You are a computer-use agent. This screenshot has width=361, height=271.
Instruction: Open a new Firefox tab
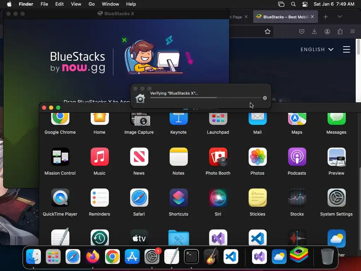coord(325,17)
